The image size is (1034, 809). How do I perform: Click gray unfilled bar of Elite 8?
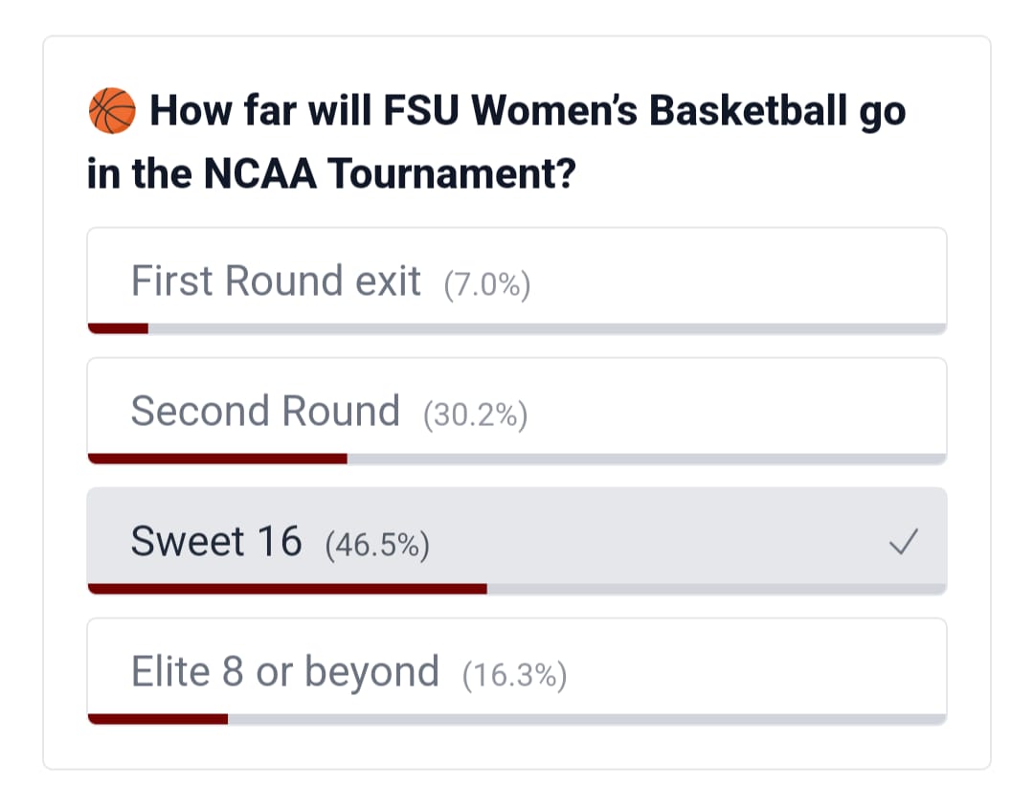[x=586, y=719]
